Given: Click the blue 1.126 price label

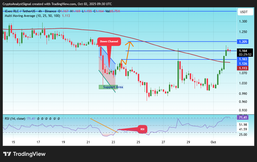Looking at the screenshot, I should coord(243,64).
